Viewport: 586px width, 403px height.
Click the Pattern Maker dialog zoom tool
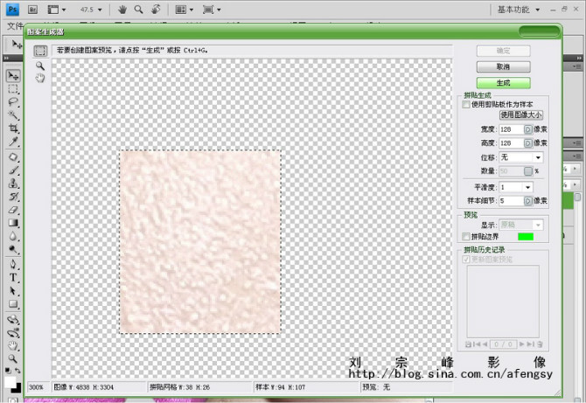40,66
